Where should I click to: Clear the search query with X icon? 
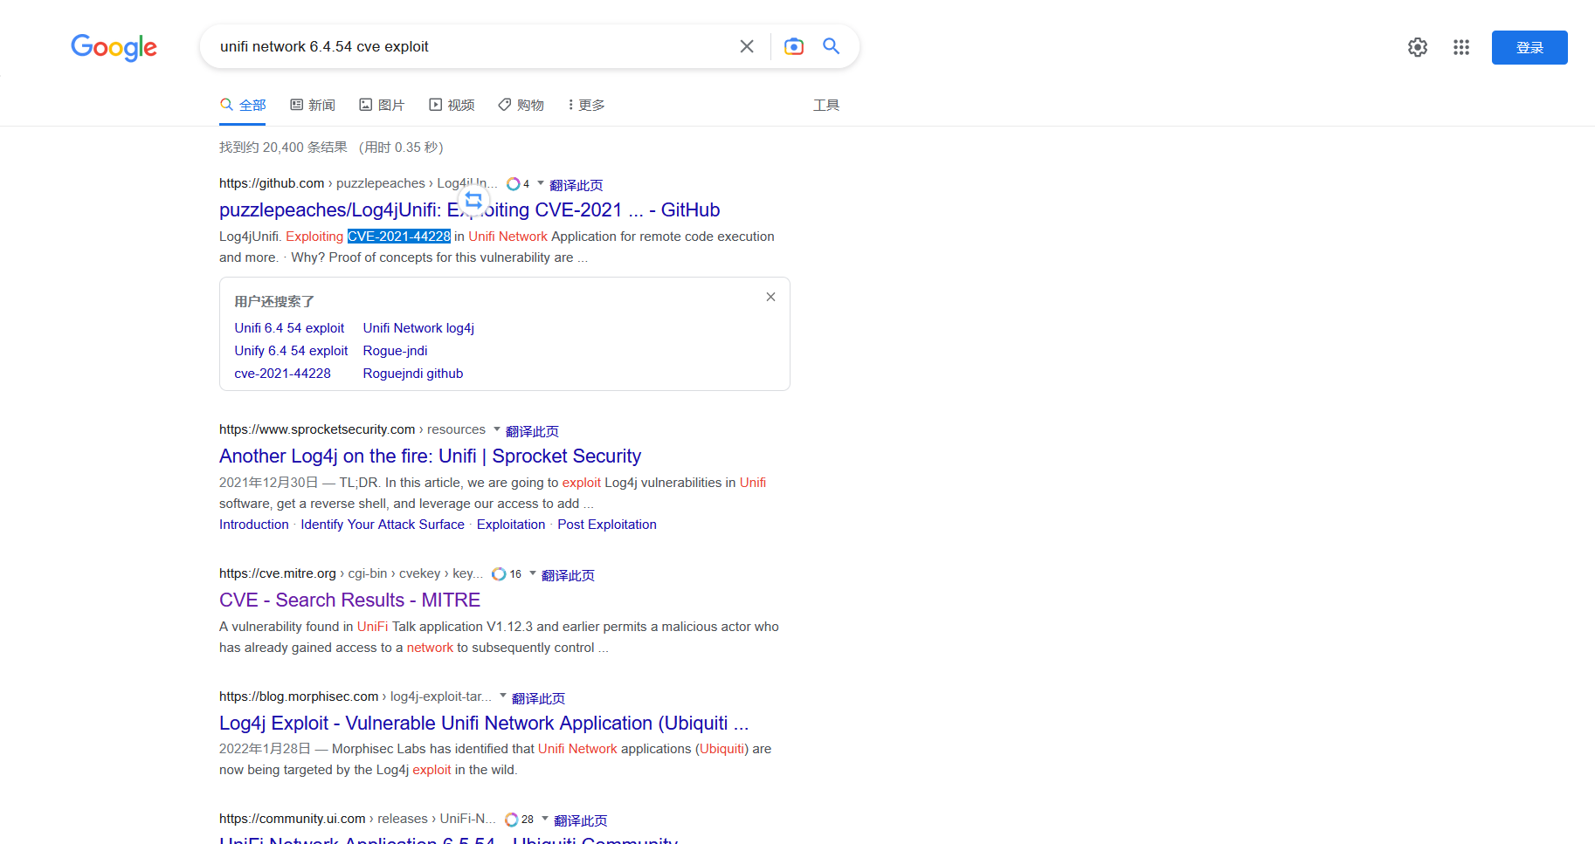point(747,46)
